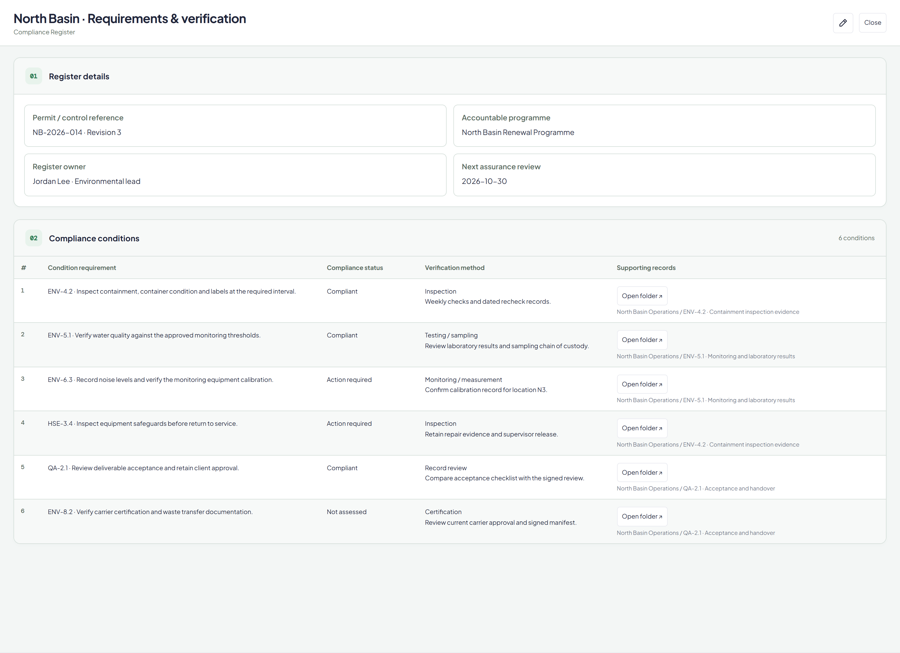Select the Accountable programme field
Screen dimensions: 900x653
(664, 126)
